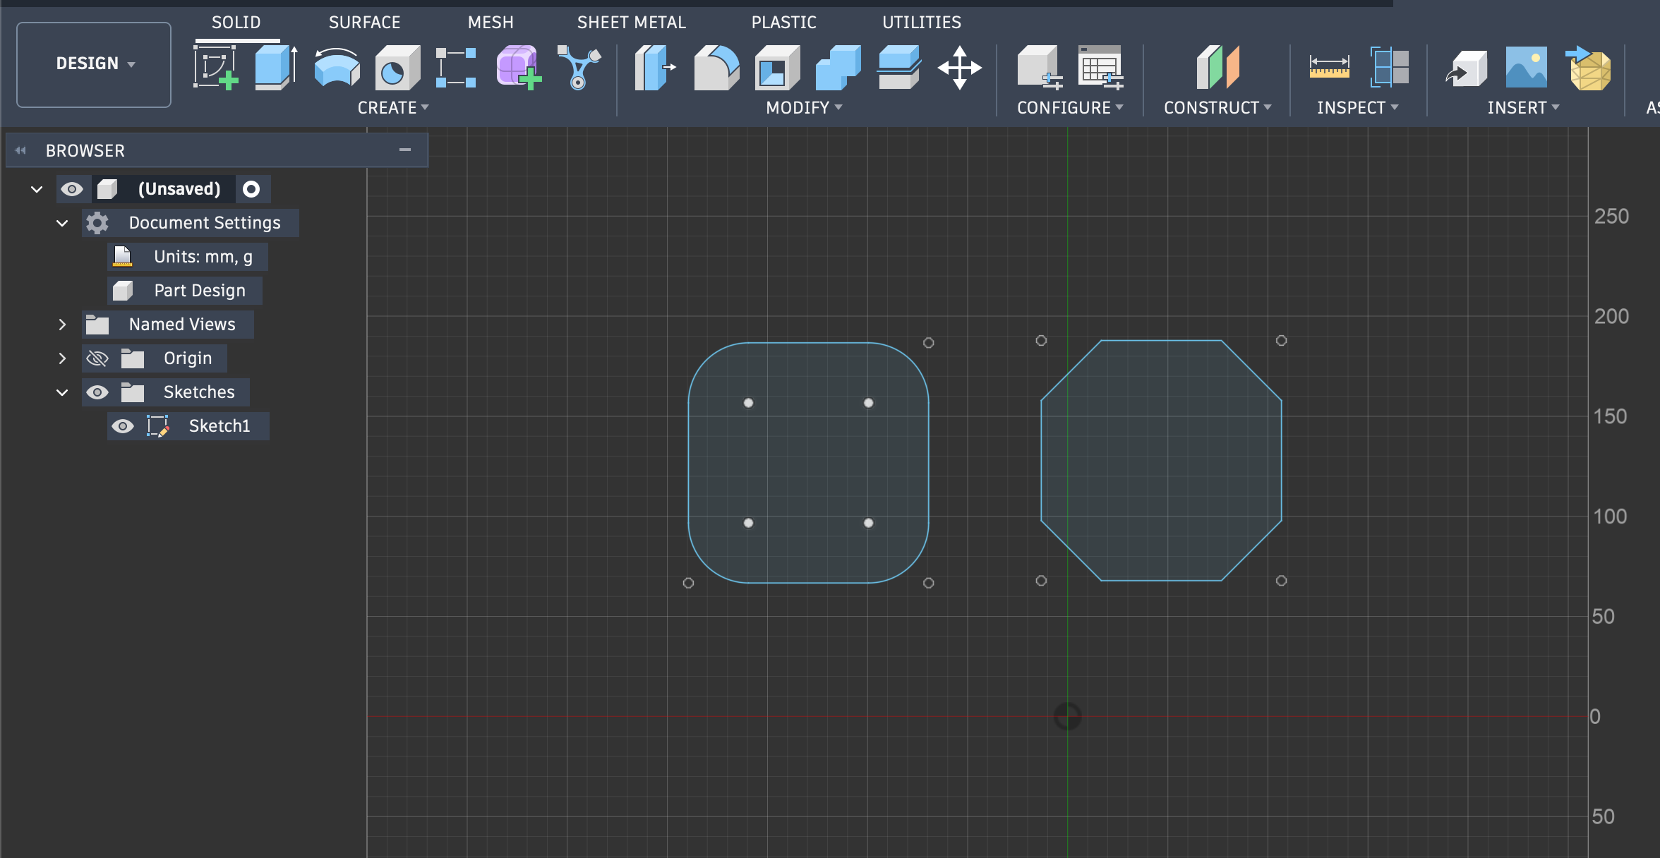Collapse the Document Settings node

coord(62,223)
